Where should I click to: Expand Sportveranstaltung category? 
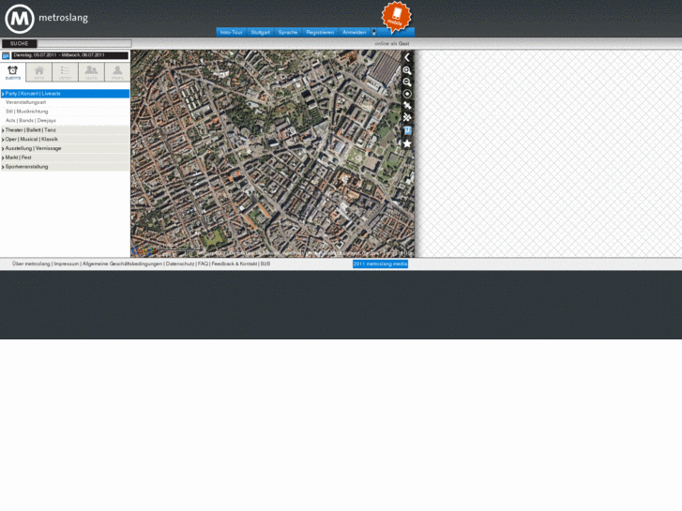[x=66, y=167]
